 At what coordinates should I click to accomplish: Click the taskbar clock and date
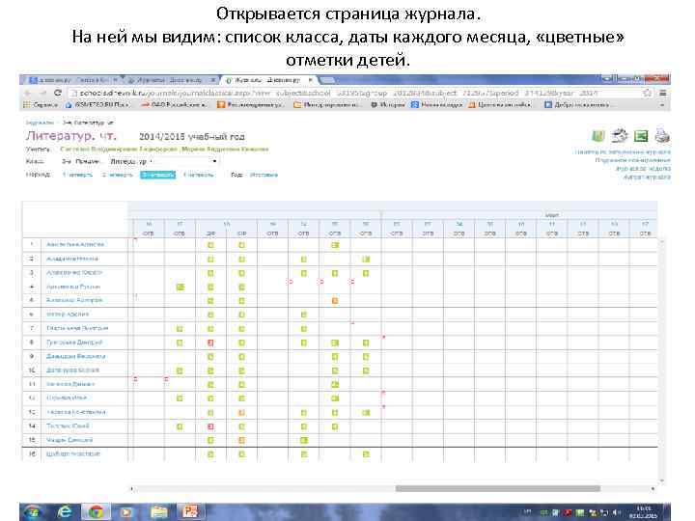point(644,512)
